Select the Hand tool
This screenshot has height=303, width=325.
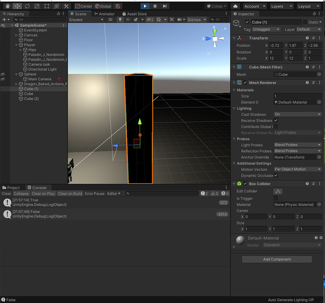(x=7, y=6)
